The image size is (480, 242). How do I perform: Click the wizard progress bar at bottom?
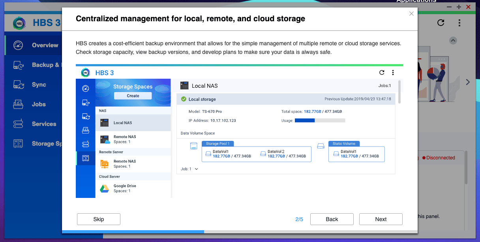click(x=239, y=232)
